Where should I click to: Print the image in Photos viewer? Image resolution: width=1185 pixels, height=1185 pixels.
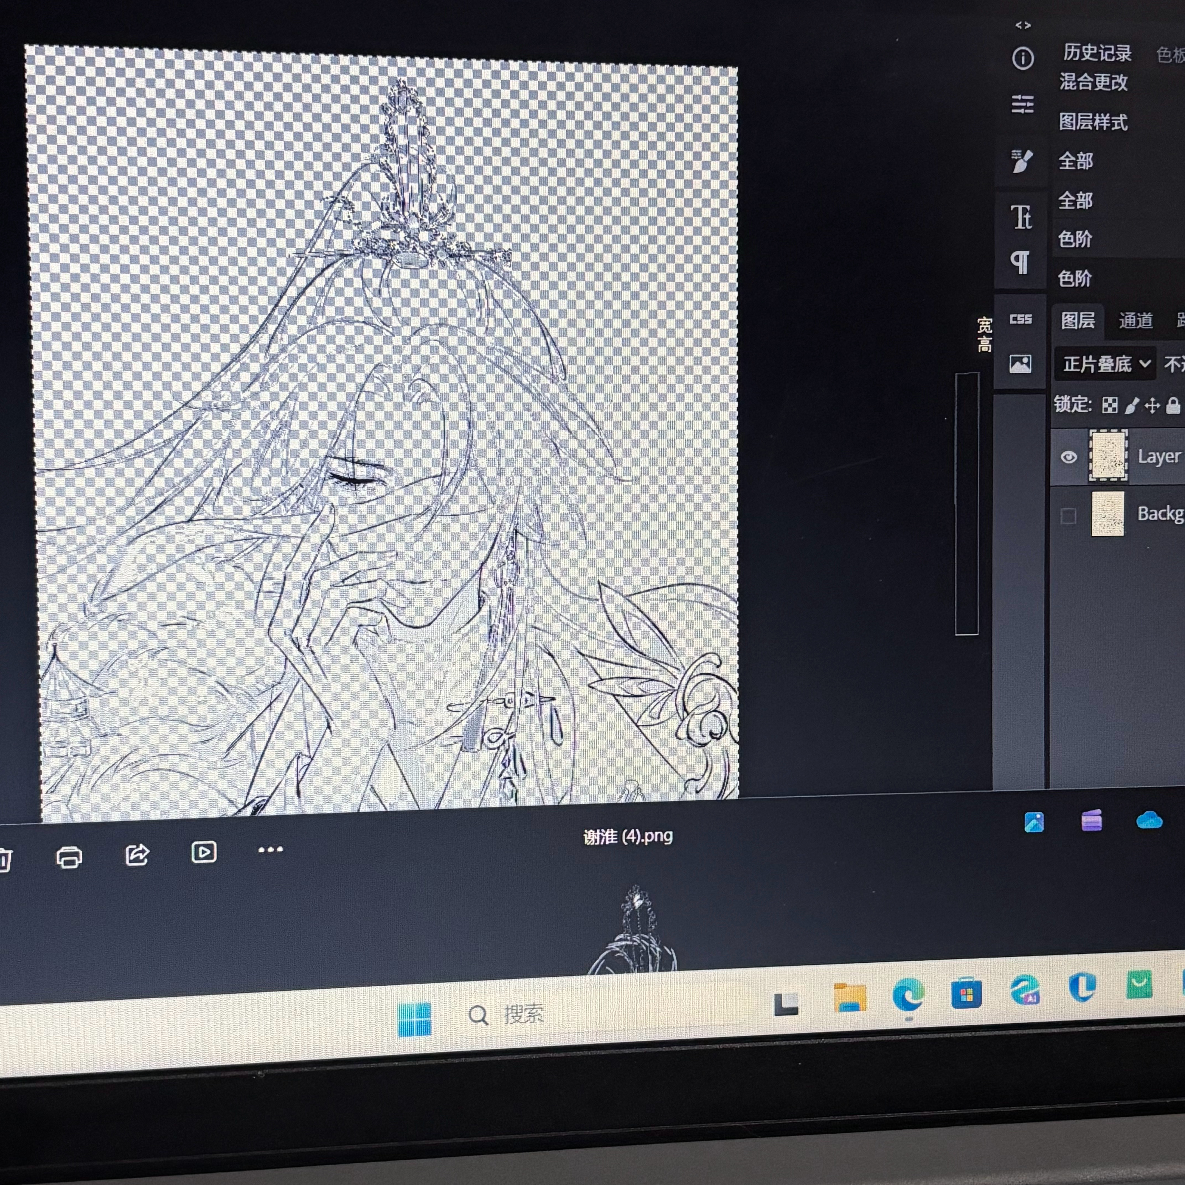[69, 857]
